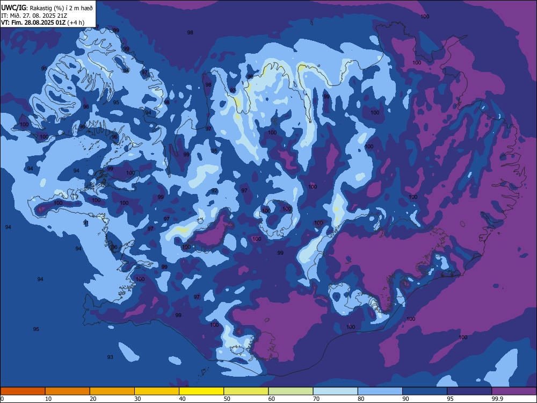Viewport: 537px width, 403px height.
Task: Click the 'UWC/IG: Rakastig (%) í 2 m hæð' title
Action: pyautogui.click(x=47, y=8)
